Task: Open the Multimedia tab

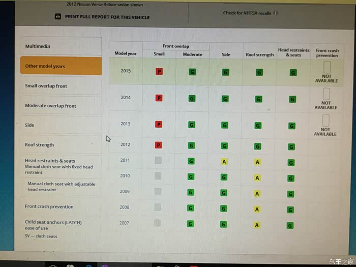Action: tap(60, 46)
